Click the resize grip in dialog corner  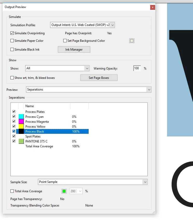[154, 212]
